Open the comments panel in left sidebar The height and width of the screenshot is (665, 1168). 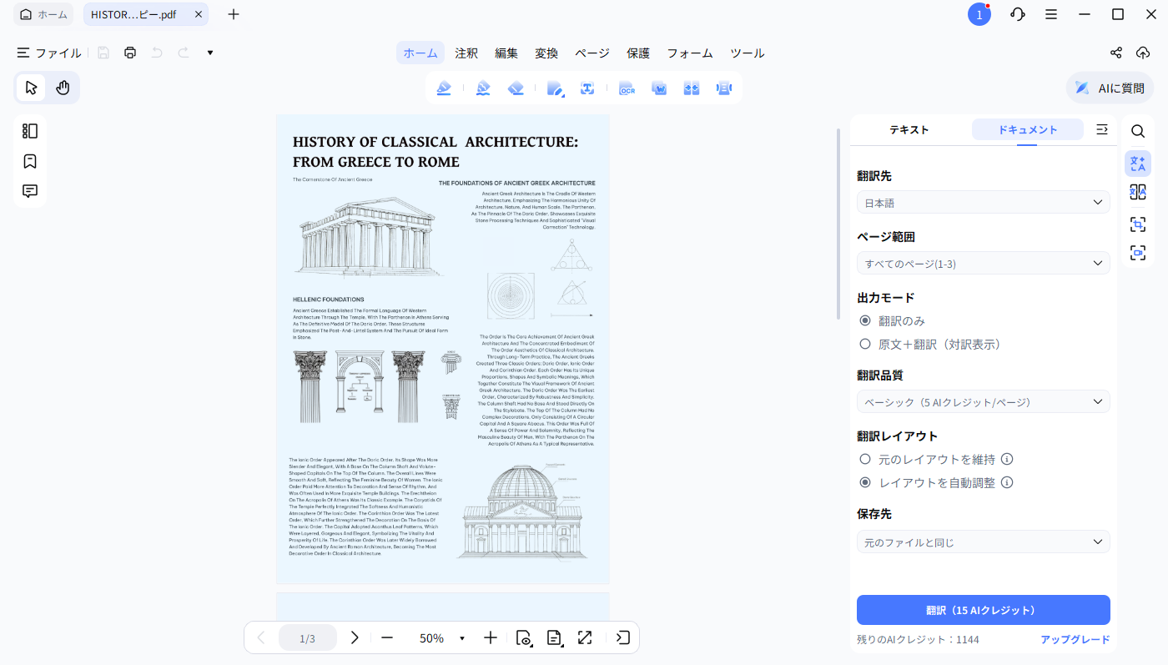tap(30, 191)
